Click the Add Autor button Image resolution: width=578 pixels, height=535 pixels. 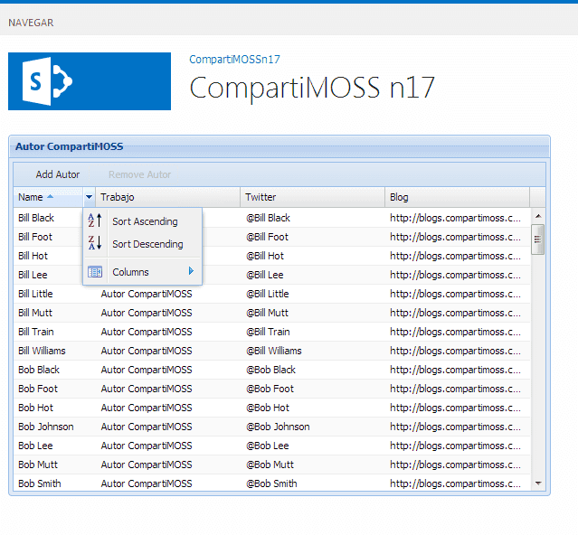58,174
